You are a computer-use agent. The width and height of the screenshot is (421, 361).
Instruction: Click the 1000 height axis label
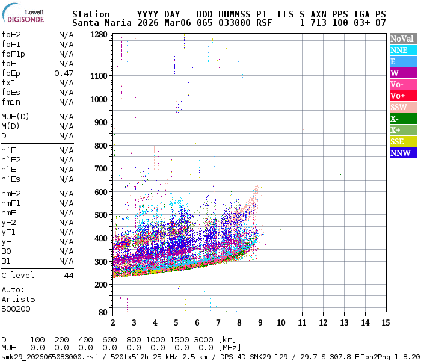point(99,99)
